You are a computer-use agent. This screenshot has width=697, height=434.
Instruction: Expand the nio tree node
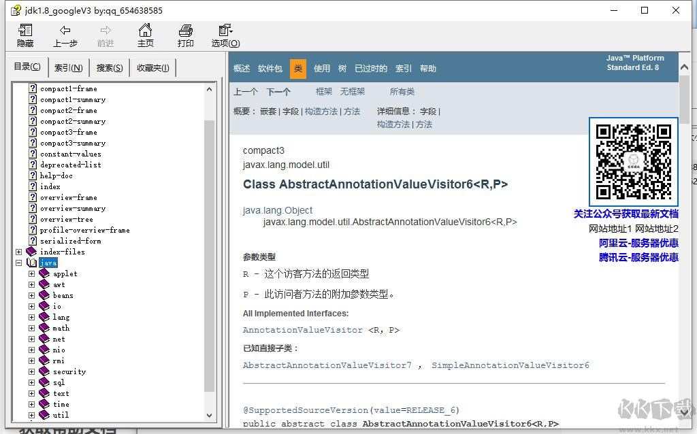coord(31,350)
